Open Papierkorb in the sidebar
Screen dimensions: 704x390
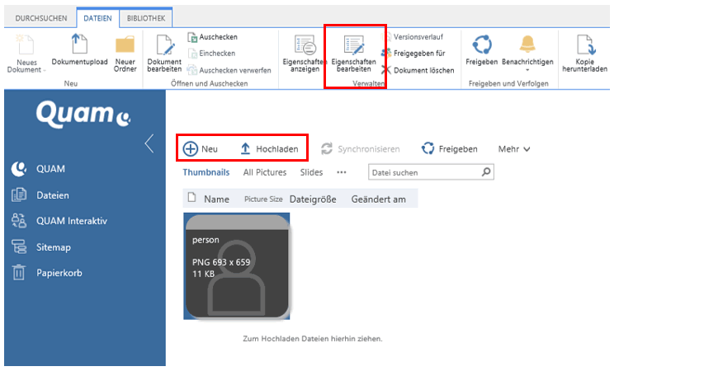coord(59,273)
